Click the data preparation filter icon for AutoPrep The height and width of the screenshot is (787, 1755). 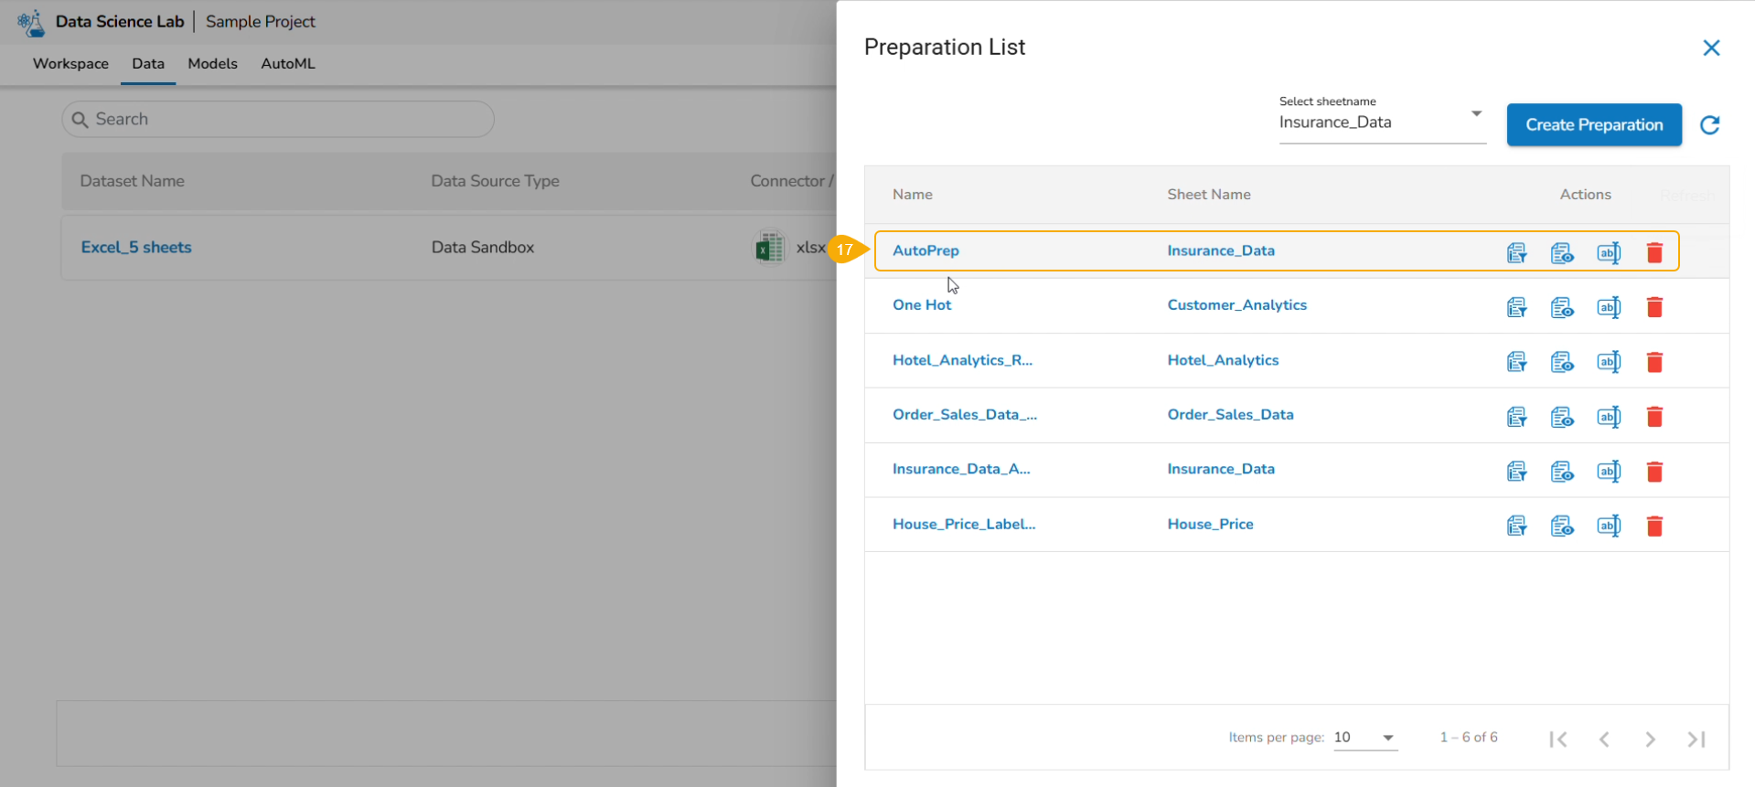pos(1516,253)
